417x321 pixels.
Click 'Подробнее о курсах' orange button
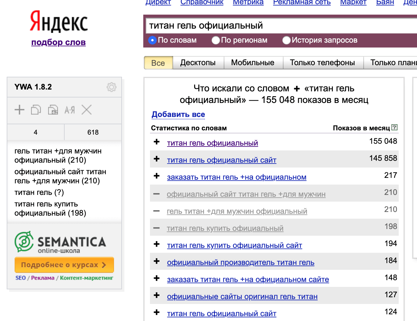[x=64, y=265]
